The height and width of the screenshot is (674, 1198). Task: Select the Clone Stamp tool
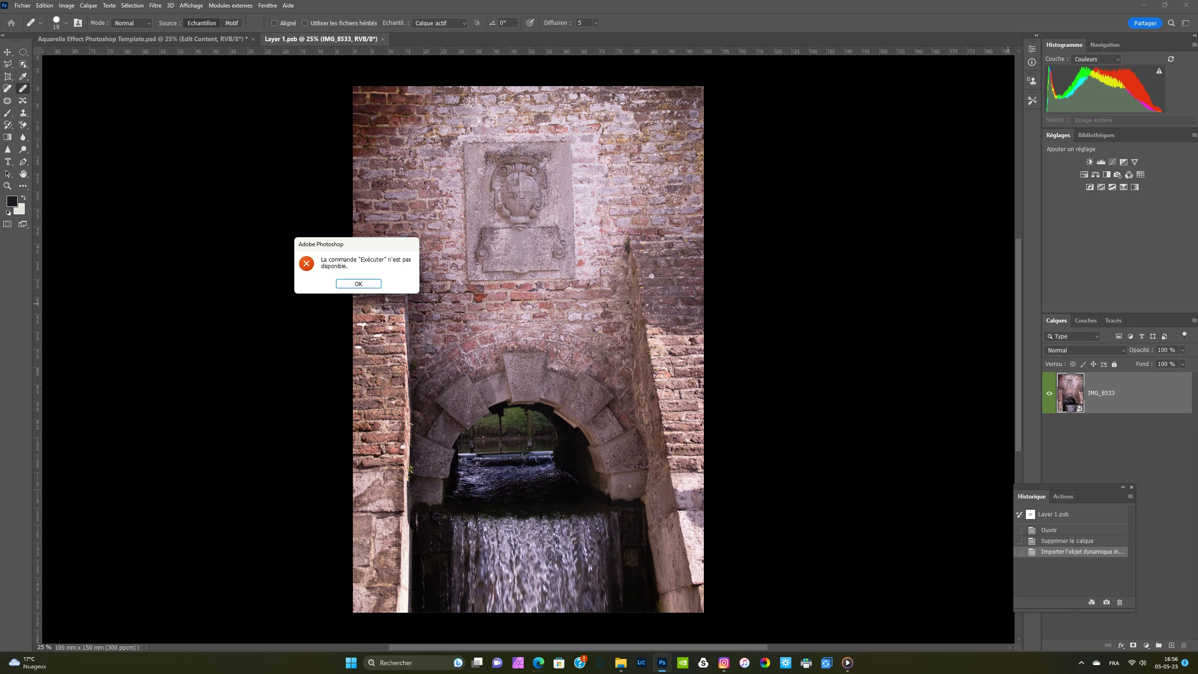(x=23, y=113)
